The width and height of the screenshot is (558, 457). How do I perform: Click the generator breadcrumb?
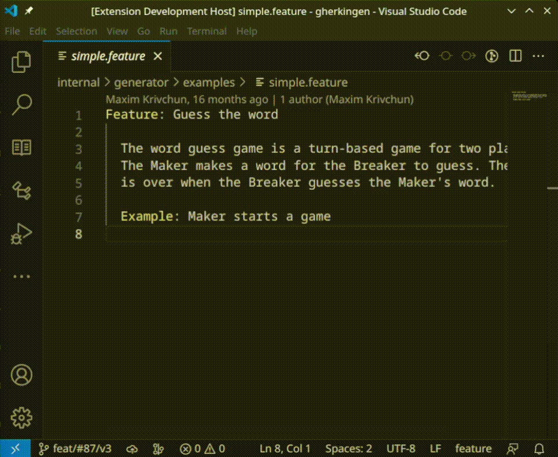141,82
